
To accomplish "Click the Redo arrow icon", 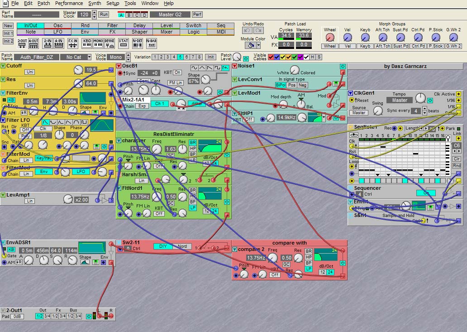I will (x=258, y=30).
